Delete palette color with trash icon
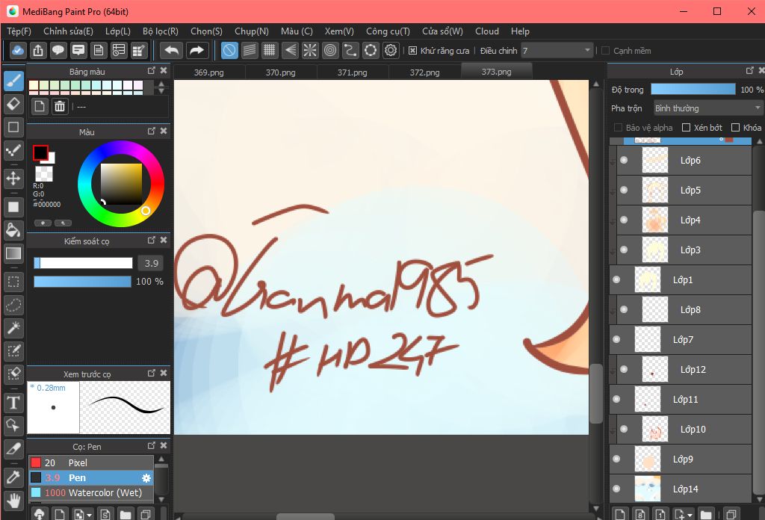 coord(60,106)
